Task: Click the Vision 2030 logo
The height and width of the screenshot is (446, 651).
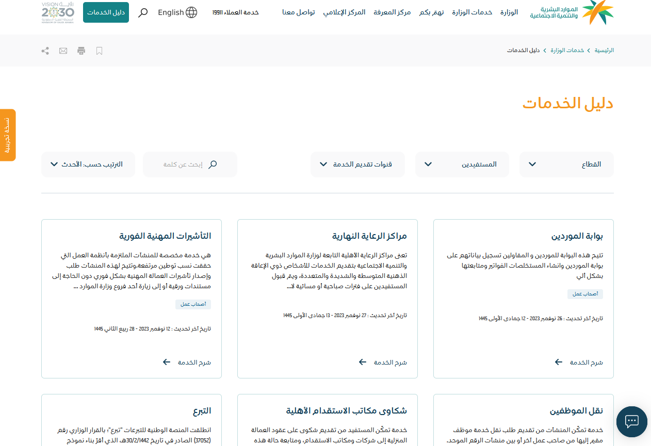Action: coord(58,13)
